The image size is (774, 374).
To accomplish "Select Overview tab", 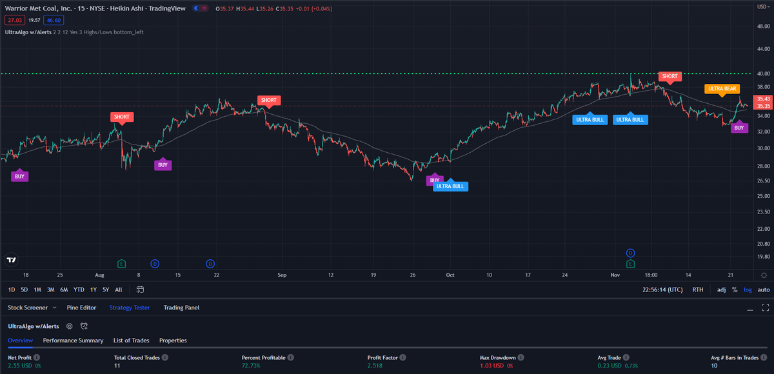I will pos(20,340).
